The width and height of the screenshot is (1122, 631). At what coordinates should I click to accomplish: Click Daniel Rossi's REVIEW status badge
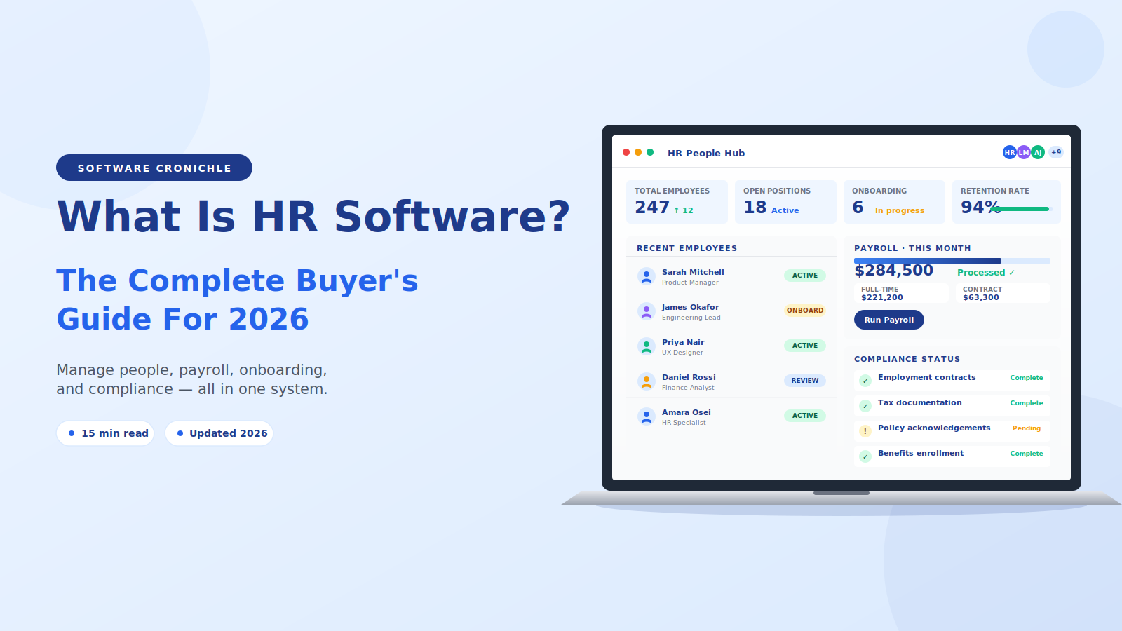pyautogui.click(x=805, y=381)
